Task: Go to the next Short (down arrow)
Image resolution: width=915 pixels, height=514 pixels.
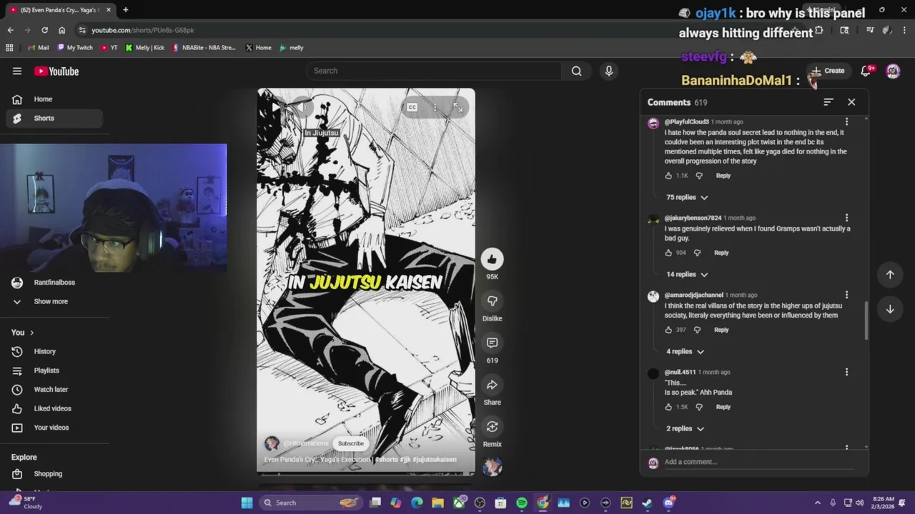Action: point(890,309)
